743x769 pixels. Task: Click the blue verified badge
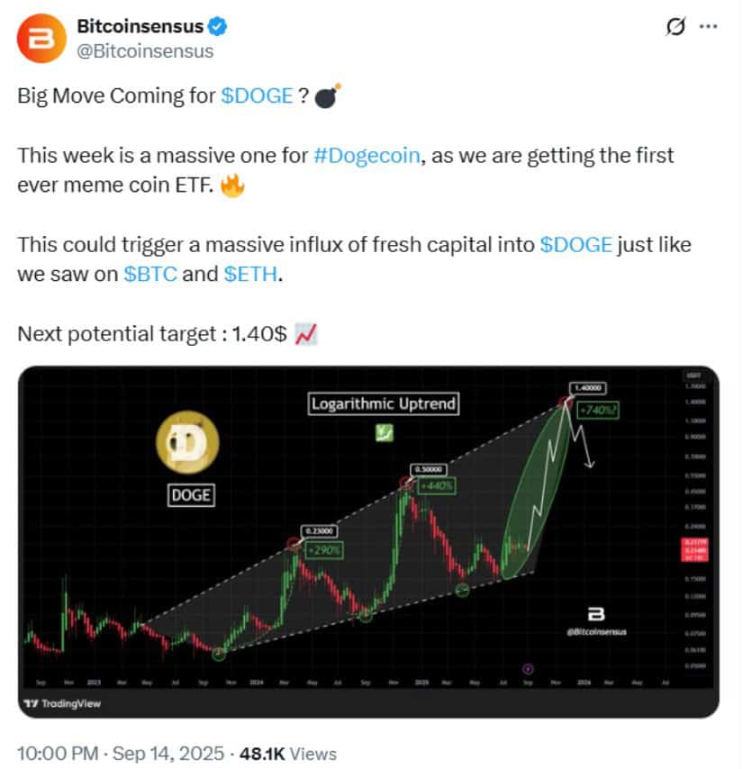(217, 26)
